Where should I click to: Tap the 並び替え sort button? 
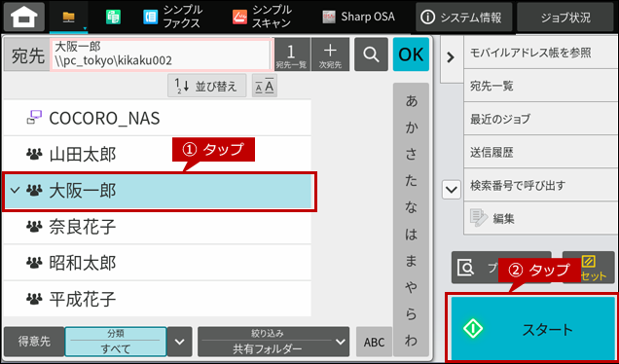[207, 86]
